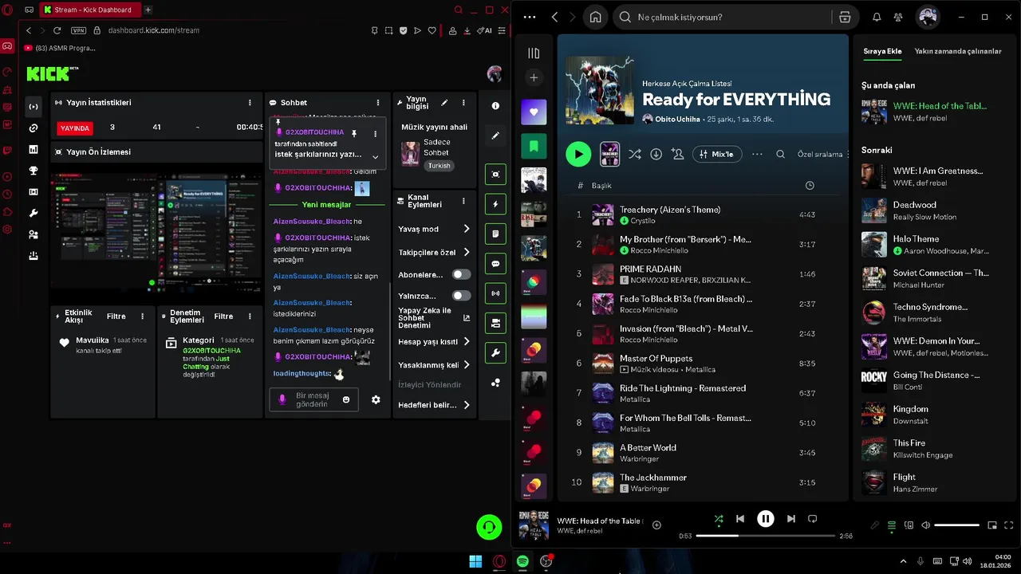This screenshot has width=1021, height=574.
Task: Click the create playlist plus icon in Spotify
Action: tap(534, 77)
